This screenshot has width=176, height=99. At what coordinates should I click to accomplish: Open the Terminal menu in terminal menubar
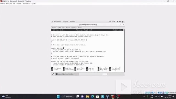tap(74, 28)
